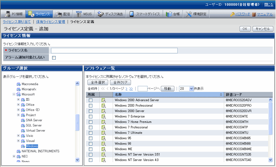
Task: Check Windows 2000 Advanced Server checkbox
Action: coord(91,100)
